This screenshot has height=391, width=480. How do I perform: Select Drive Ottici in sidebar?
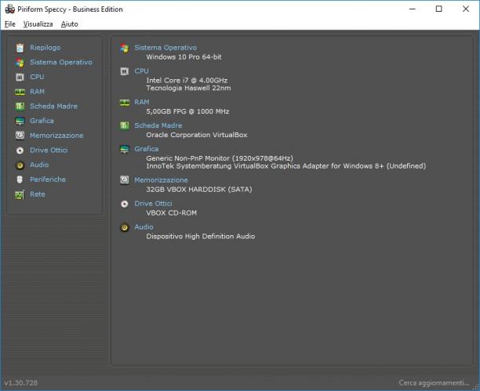[x=49, y=150]
